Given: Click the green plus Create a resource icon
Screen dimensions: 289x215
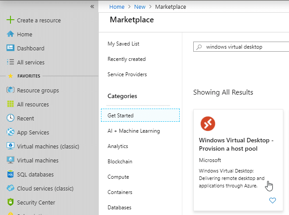Looking at the screenshot, I should pyautogui.click(x=10, y=20).
